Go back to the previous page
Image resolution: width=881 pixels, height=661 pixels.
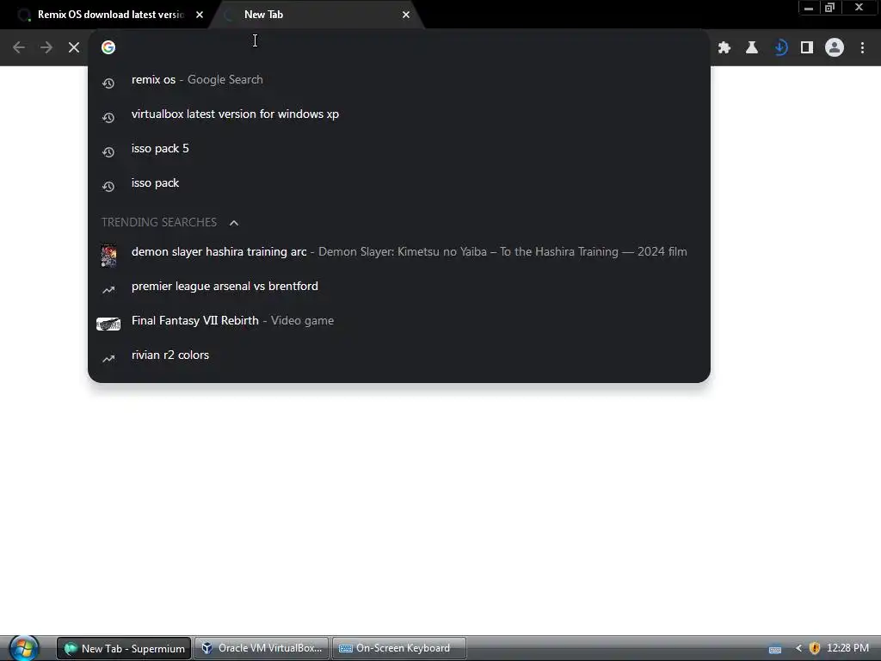tap(19, 48)
